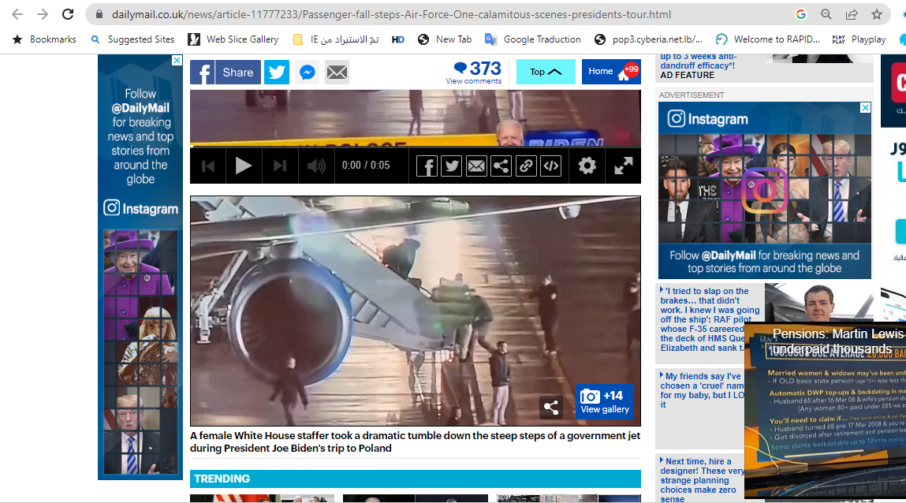Toggle fullscreen mode on the video player
906x503 pixels.
point(624,166)
